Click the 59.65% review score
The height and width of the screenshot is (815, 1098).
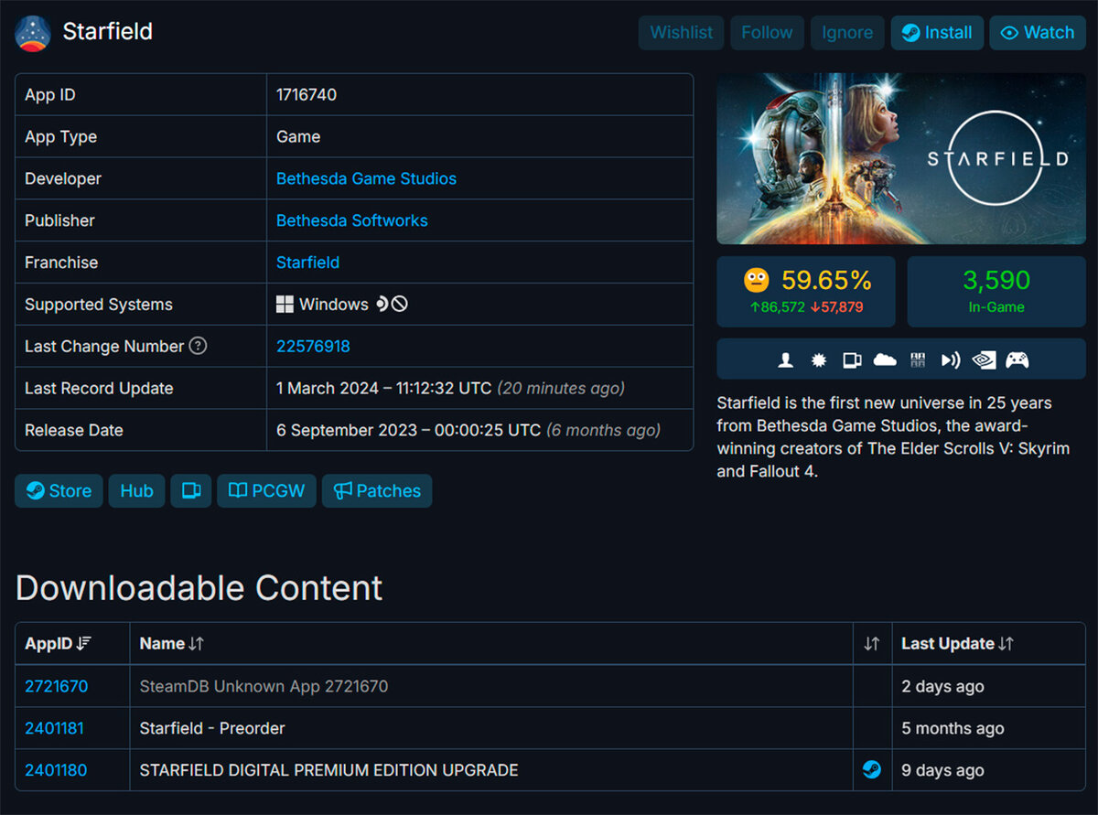coord(826,280)
